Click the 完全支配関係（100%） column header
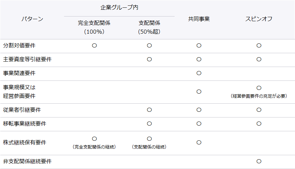Image resolution: width=295 pixels, height=169 pixels. click(x=94, y=27)
